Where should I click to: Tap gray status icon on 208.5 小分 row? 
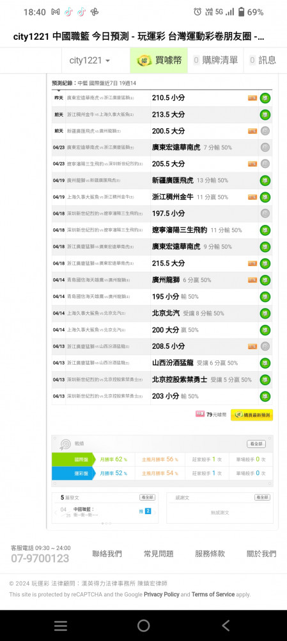[x=265, y=346]
